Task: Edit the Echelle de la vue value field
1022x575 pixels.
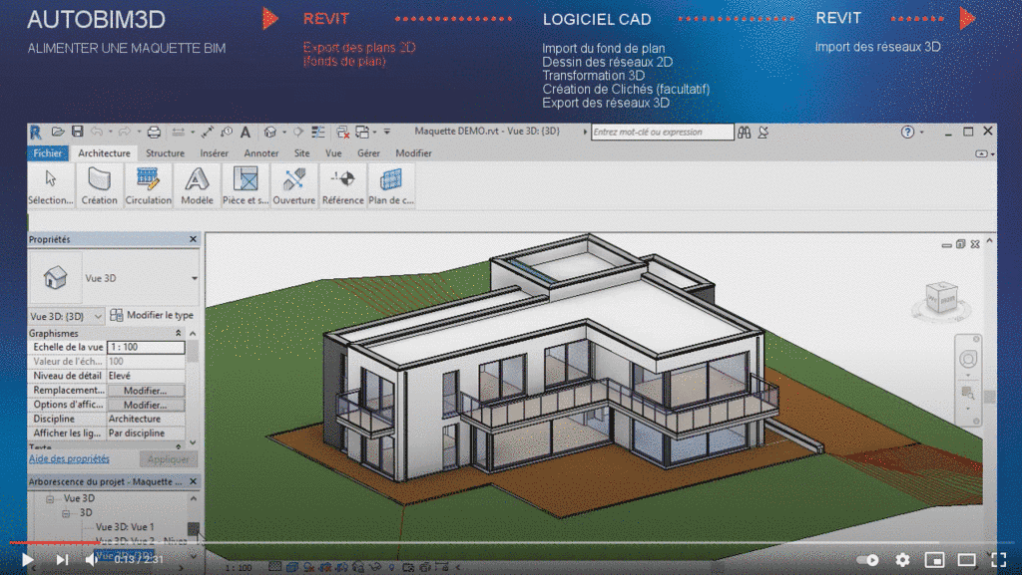Action: coord(146,348)
